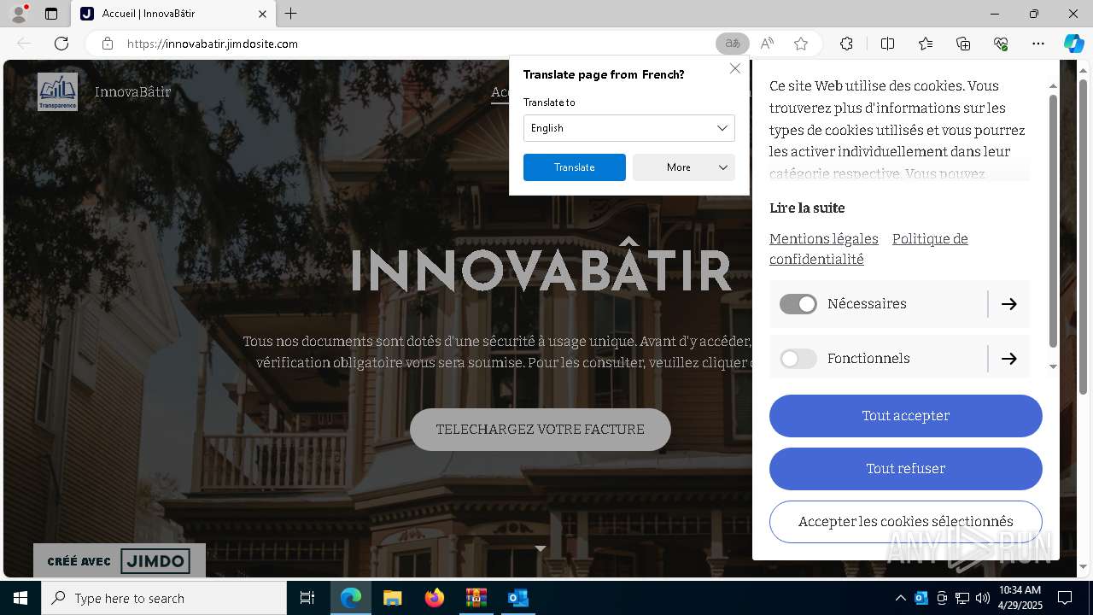The image size is (1093, 615).
Task: Open a new browser tab
Action: [x=291, y=14]
